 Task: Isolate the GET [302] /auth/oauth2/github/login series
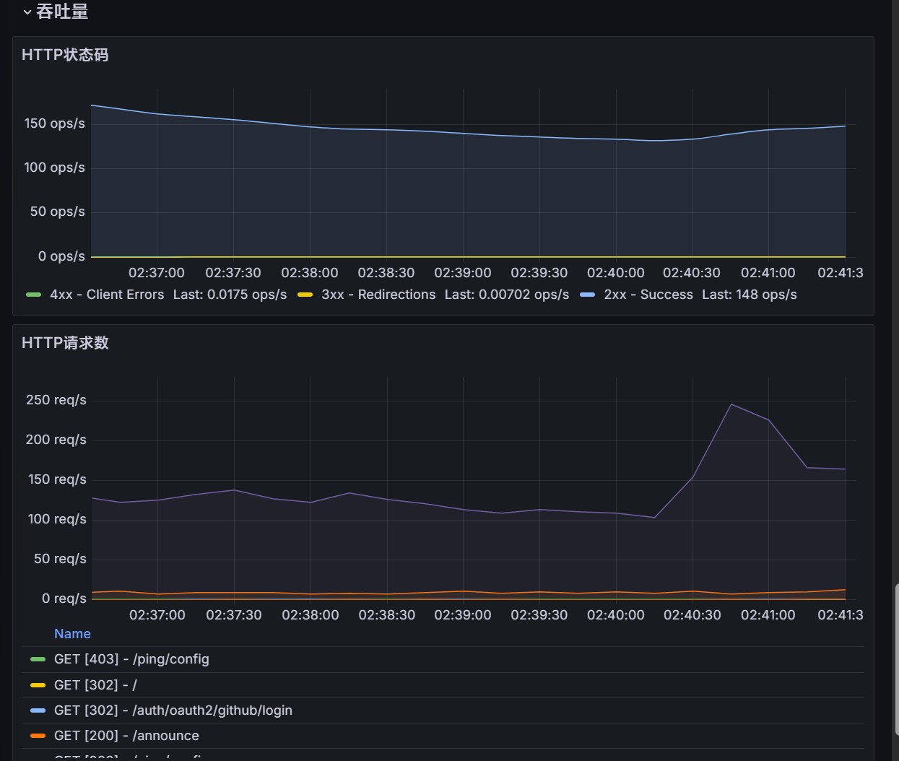coord(173,710)
